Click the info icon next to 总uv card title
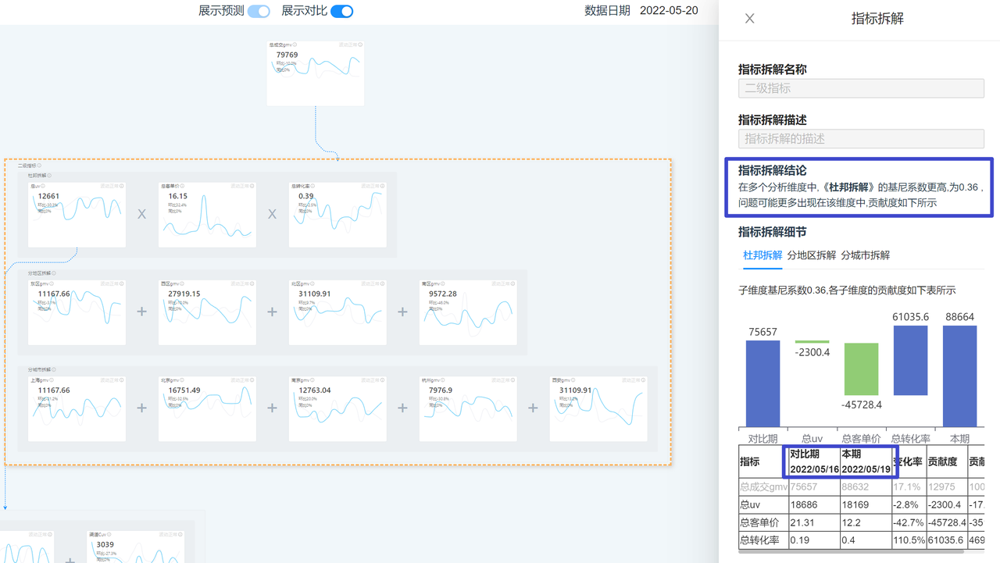Viewport: 1000px width, 563px height. (42, 187)
